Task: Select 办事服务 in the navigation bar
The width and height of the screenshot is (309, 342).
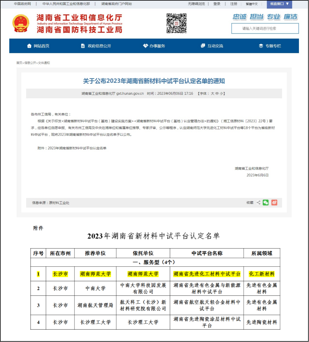Action: click(x=154, y=46)
